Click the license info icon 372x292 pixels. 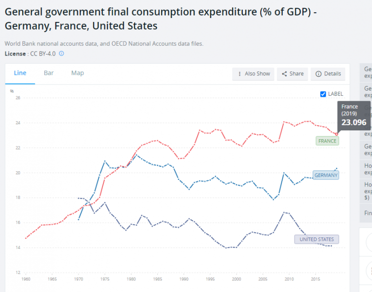coord(61,54)
